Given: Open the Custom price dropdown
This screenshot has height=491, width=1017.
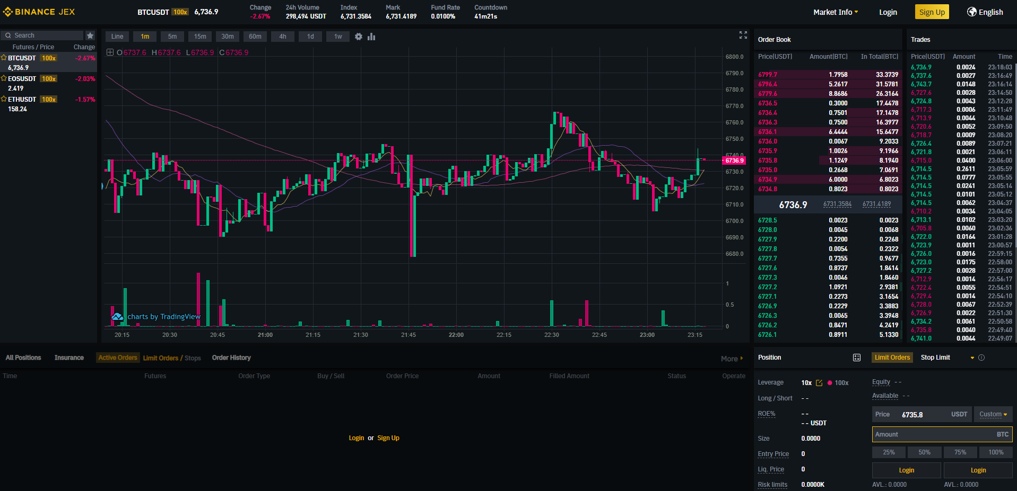Looking at the screenshot, I should click(993, 414).
